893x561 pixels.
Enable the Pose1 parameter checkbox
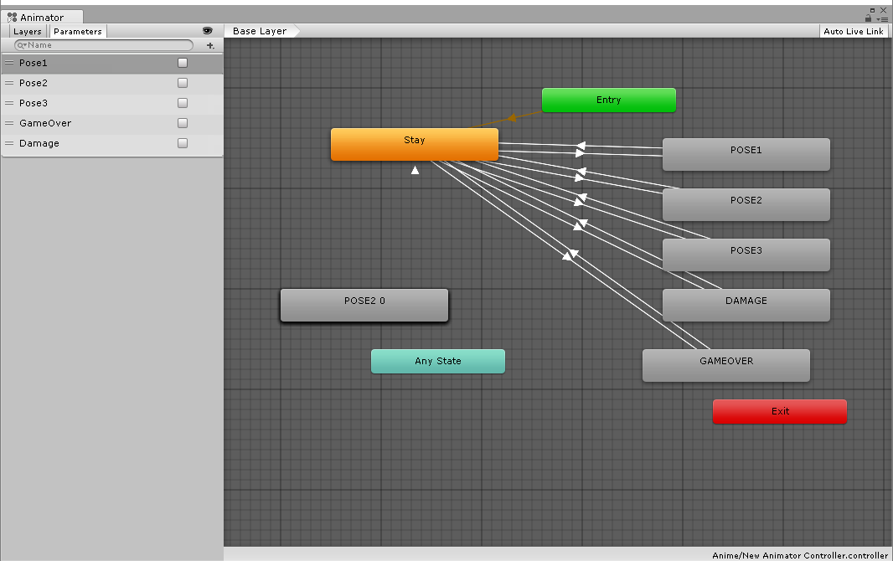182,62
